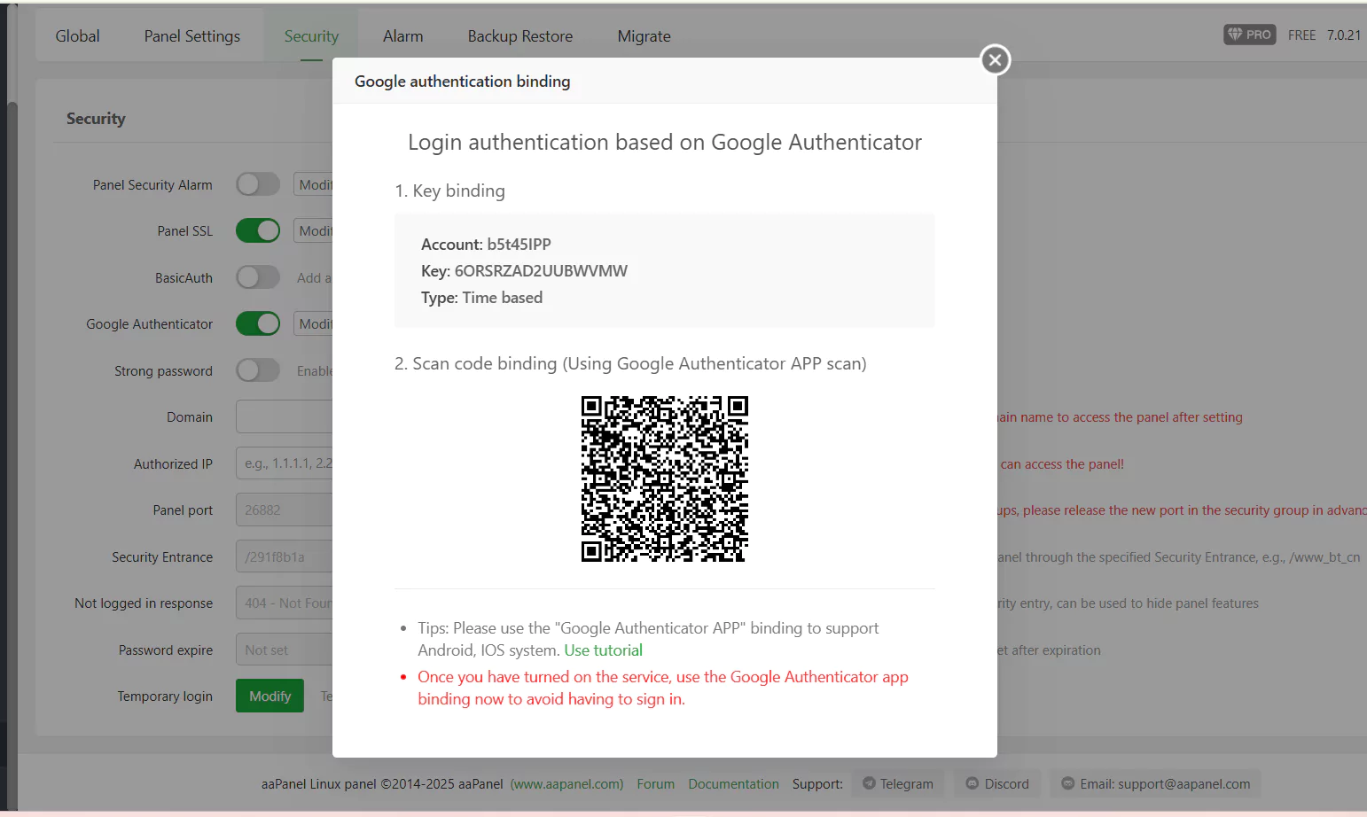This screenshot has width=1367, height=817.
Task: Select the Security tab
Action: click(x=311, y=36)
